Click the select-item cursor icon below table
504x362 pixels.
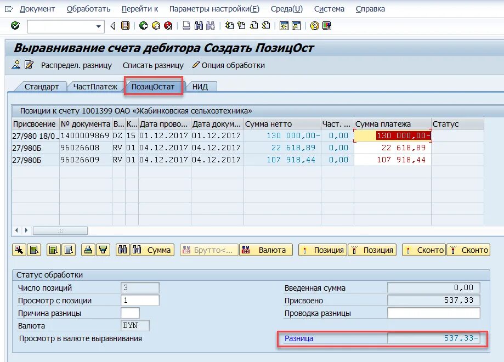19,250
